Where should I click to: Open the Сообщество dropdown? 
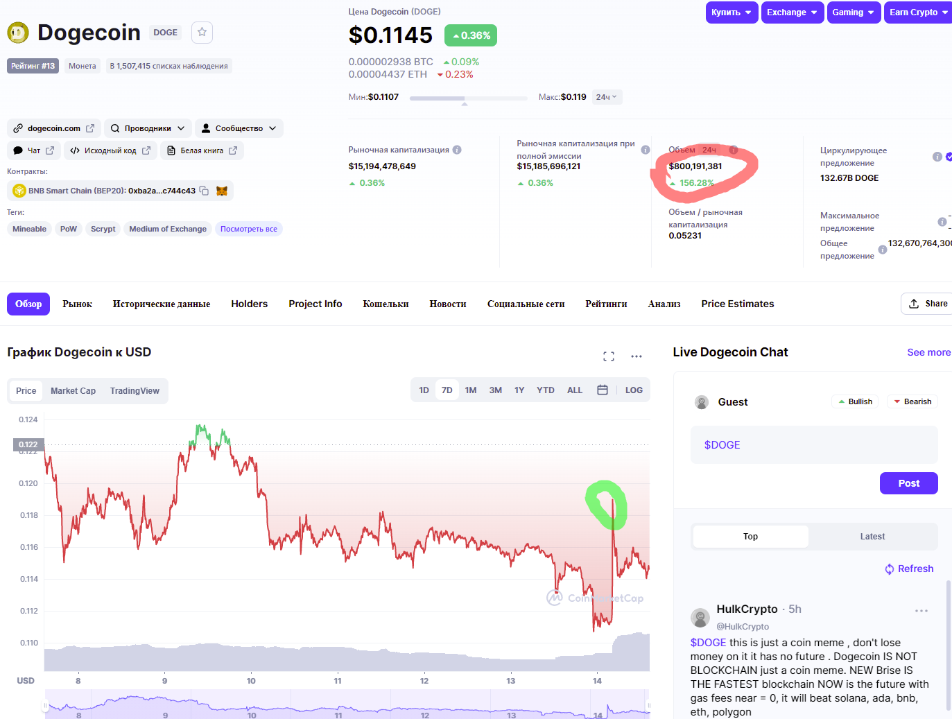coord(239,128)
